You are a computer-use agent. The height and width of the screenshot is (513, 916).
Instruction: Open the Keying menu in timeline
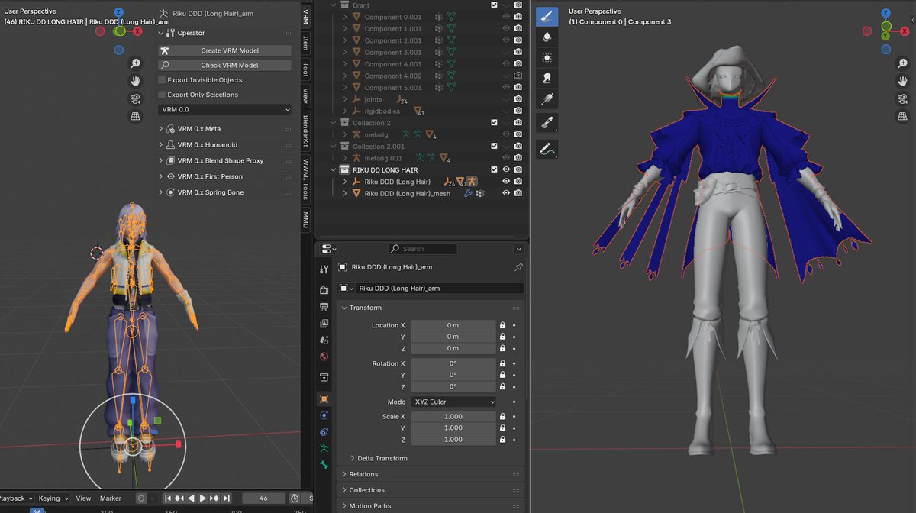(53, 498)
